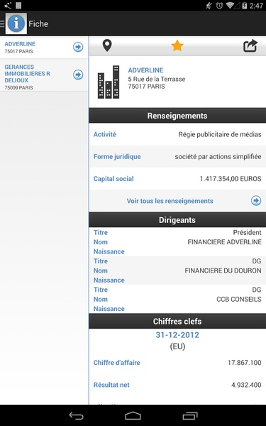Open Voir tous les renseignements link
Screen dimensions: 266x426
tap(170, 201)
